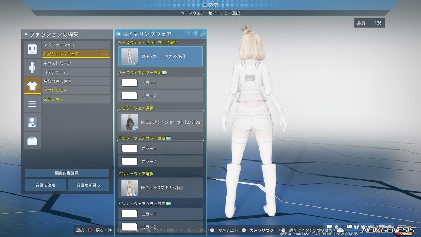The width and height of the screenshot is (421, 237).
Task: Click the インナーウェア選択 section header
Action: pyautogui.click(x=136, y=174)
